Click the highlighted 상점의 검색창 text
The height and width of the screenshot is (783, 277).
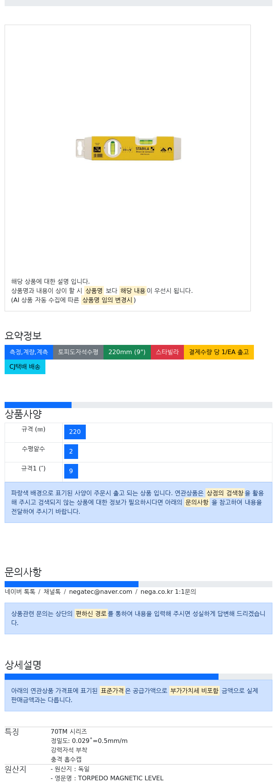click(225, 493)
